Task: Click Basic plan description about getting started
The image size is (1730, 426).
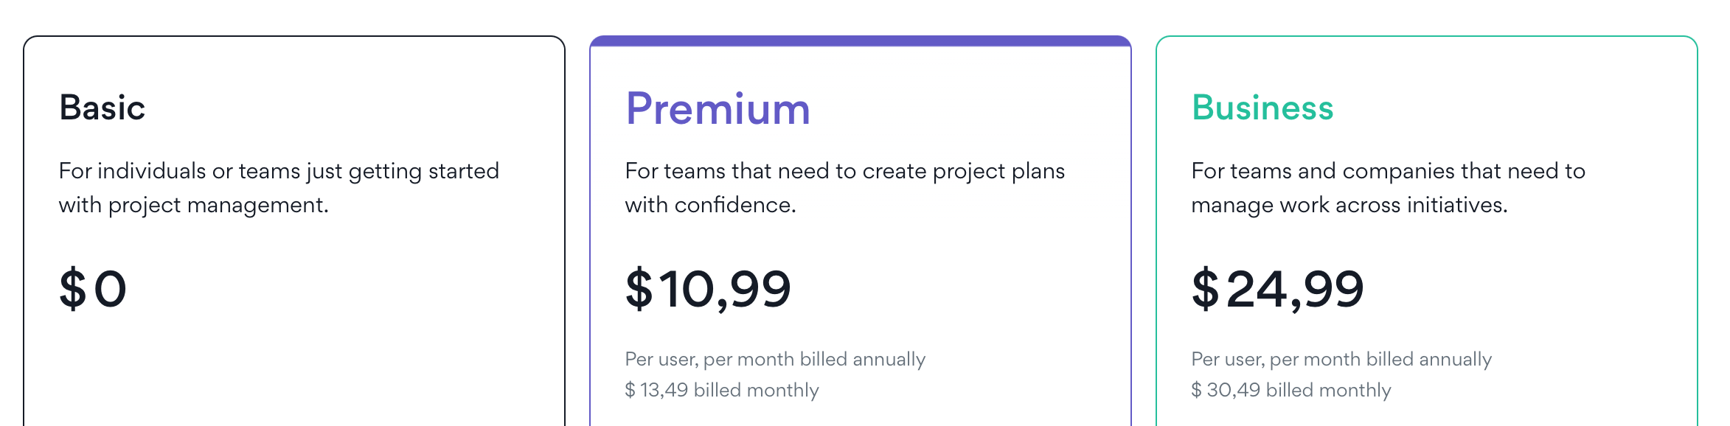Action: pos(279,188)
